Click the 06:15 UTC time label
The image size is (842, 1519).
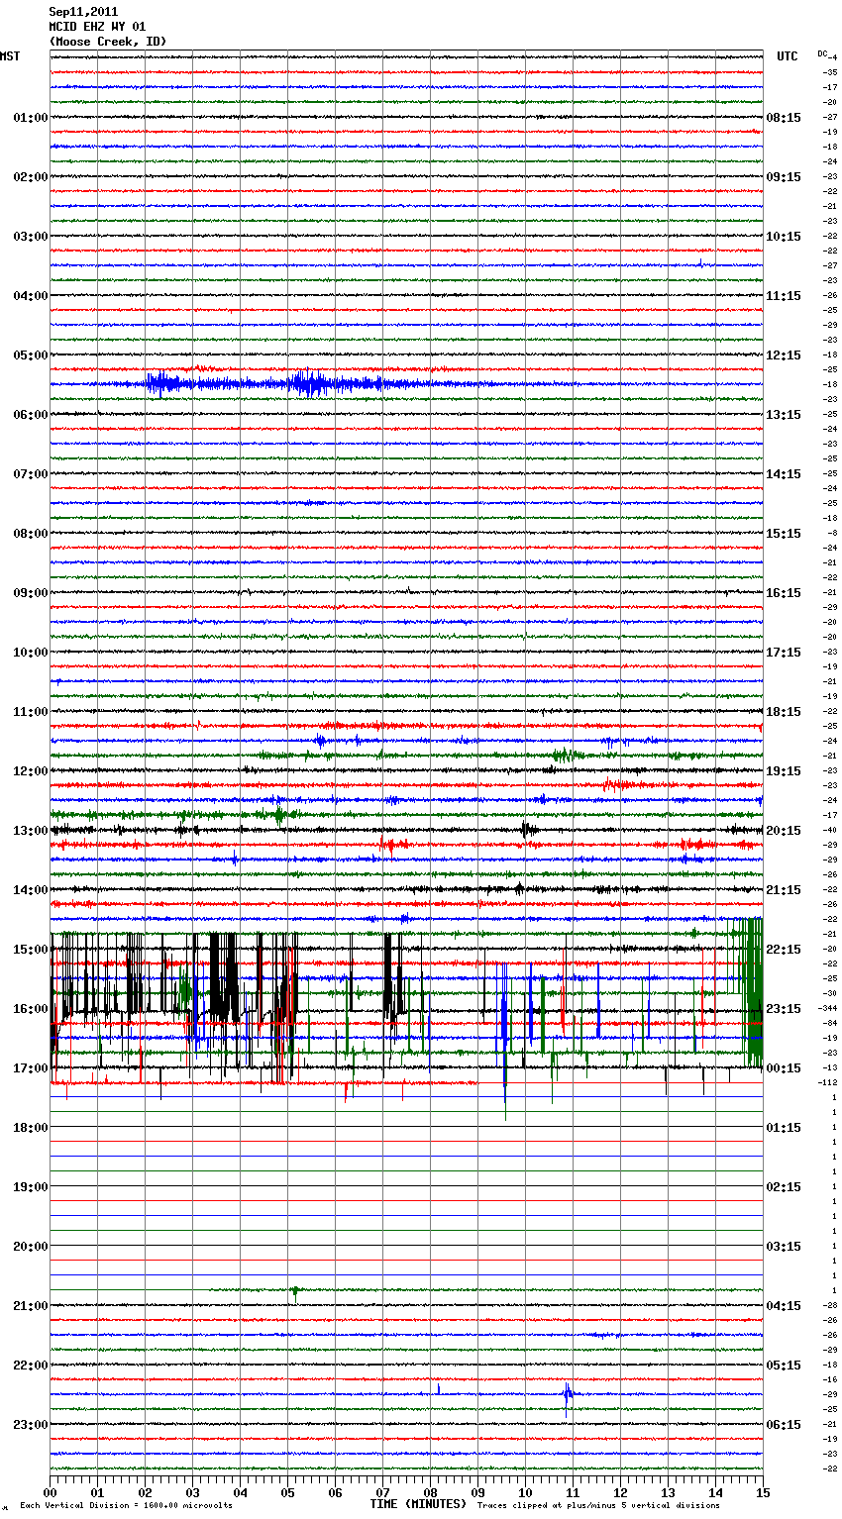(x=784, y=1425)
